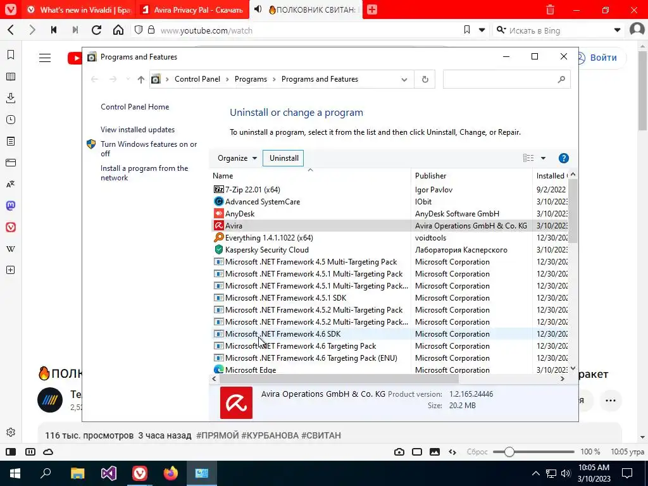Viewport: 648px width, 486px height.
Task: Click the shield tracker-blocker icon in address bar
Action: [139, 30]
